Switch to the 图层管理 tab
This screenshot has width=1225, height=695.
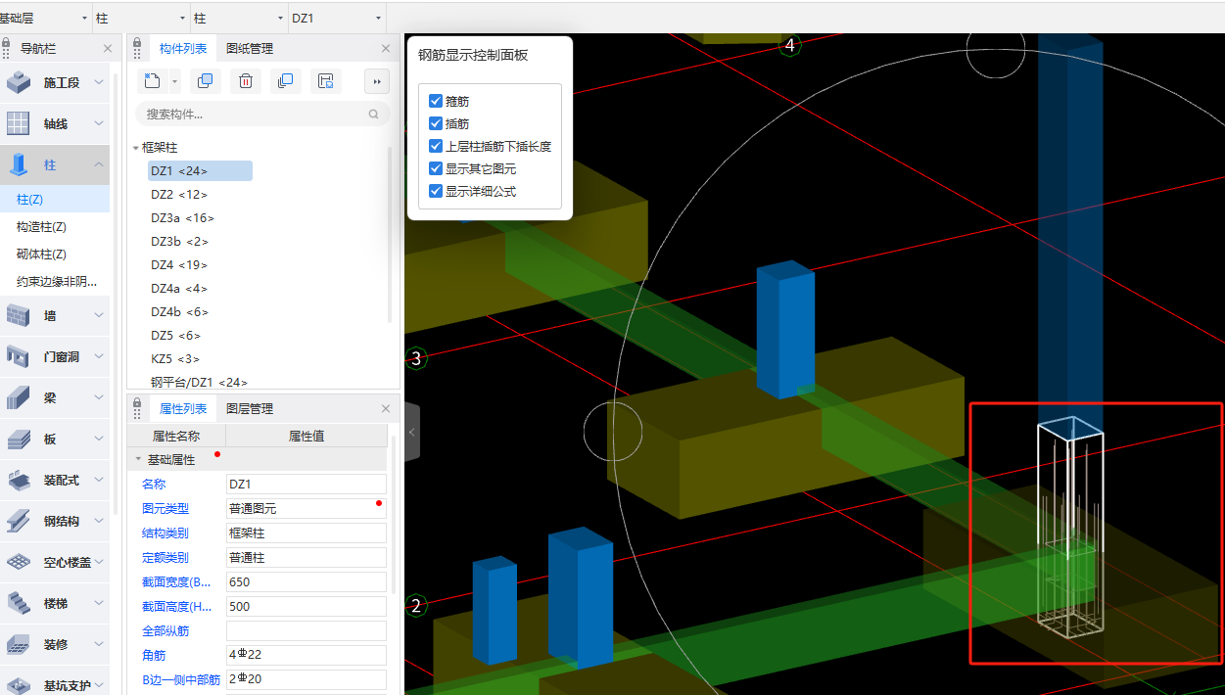click(x=250, y=408)
